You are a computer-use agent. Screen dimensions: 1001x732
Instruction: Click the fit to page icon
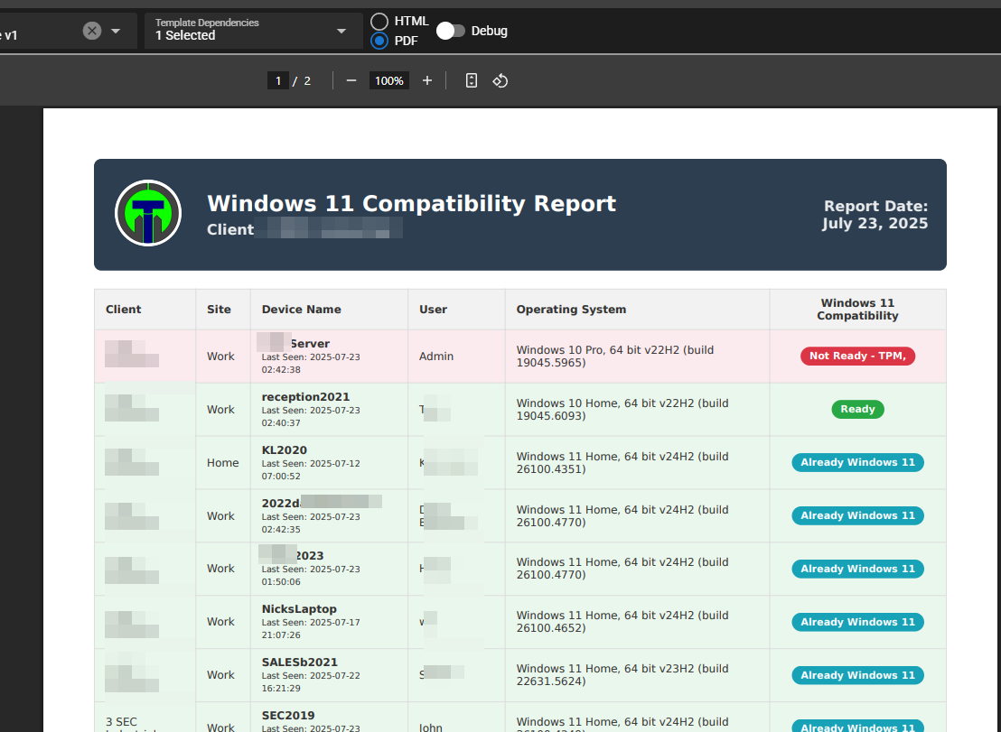pyautogui.click(x=471, y=81)
